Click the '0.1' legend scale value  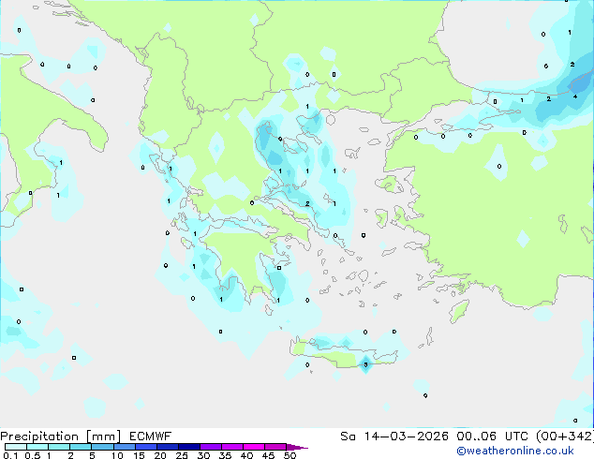[10, 455]
